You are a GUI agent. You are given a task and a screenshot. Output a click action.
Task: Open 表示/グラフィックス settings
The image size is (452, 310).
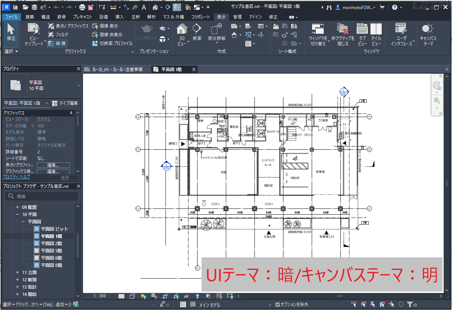click(68, 26)
